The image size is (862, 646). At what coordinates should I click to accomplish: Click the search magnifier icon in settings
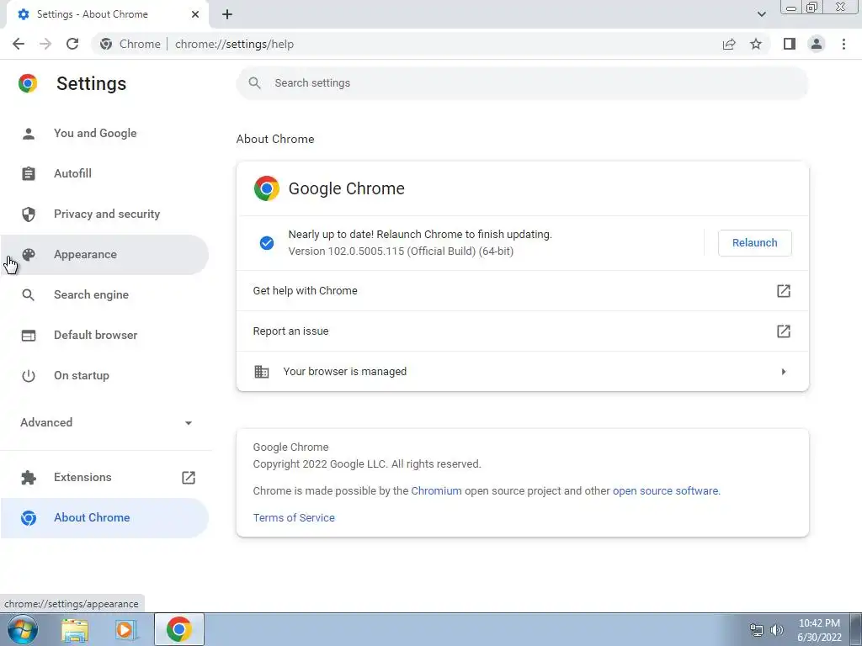pos(254,83)
